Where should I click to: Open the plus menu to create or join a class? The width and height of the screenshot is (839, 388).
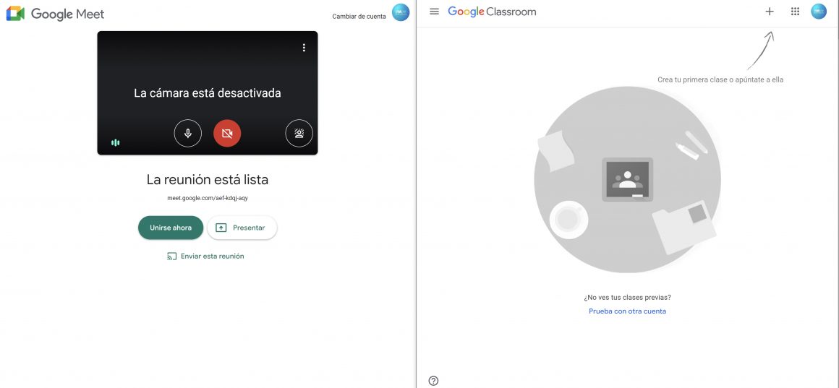(x=770, y=12)
